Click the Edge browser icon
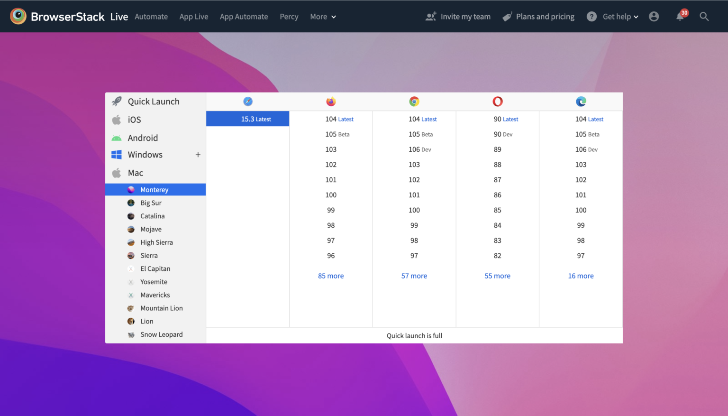Screen dimensions: 728x416 [x=581, y=102]
